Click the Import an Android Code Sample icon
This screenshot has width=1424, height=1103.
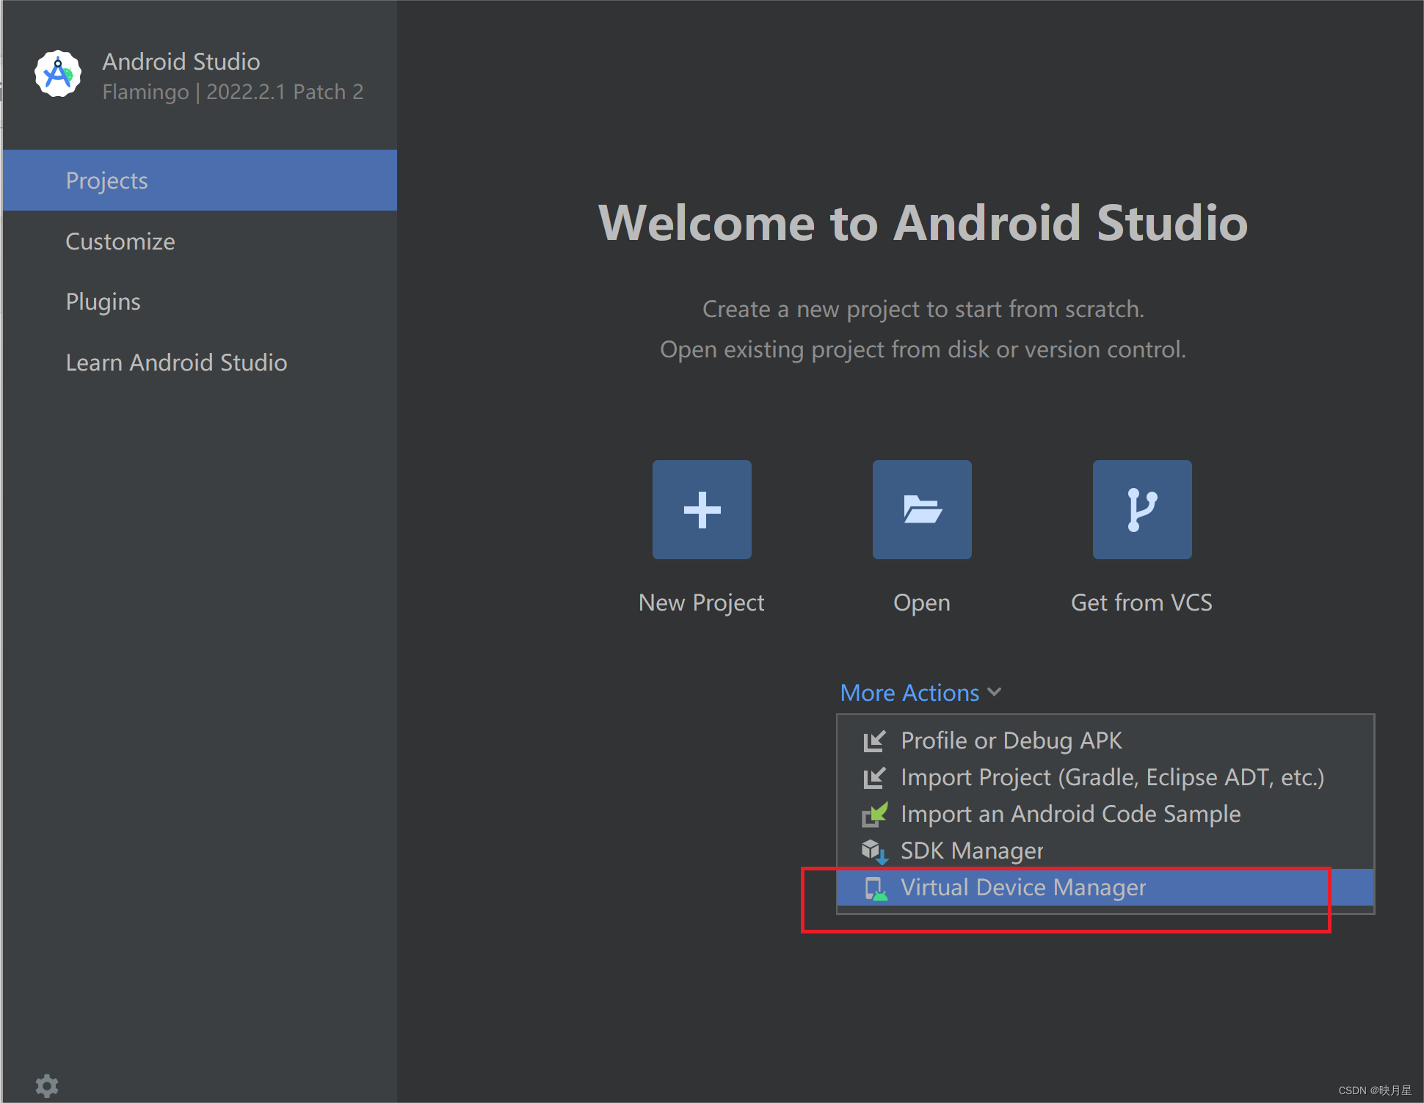pyautogui.click(x=874, y=814)
